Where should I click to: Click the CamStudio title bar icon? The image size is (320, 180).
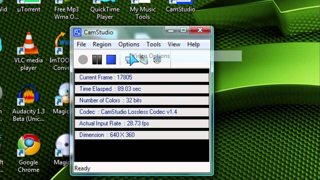pos(77,32)
